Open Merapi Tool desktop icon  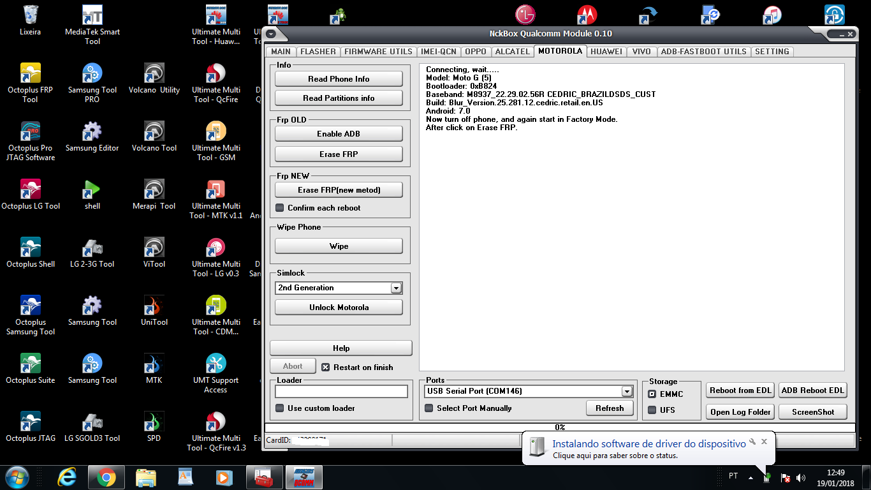pos(154,195)
